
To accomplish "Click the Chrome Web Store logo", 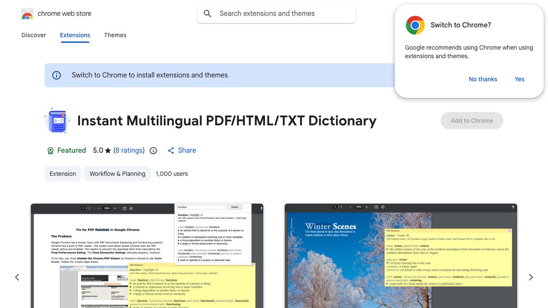I will coord(27,14).
